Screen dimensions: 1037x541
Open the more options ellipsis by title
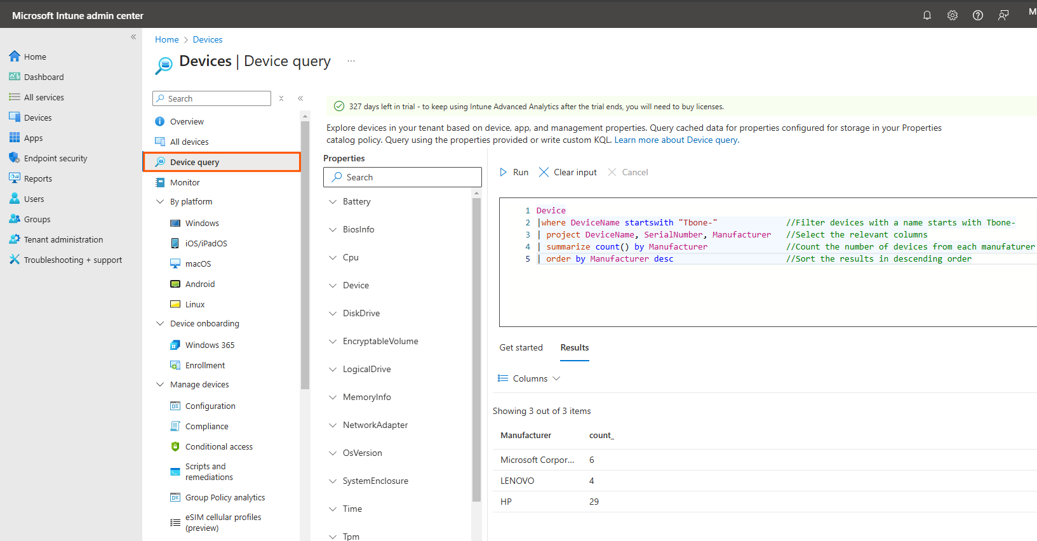point(351,61)
